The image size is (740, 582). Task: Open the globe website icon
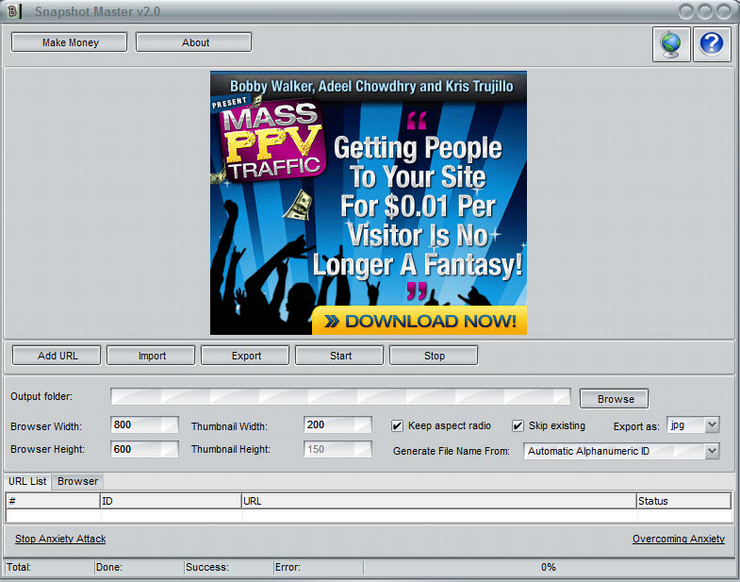[x=671, y=44]
